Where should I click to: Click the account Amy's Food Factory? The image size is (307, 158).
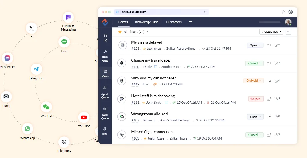[174, 120]
